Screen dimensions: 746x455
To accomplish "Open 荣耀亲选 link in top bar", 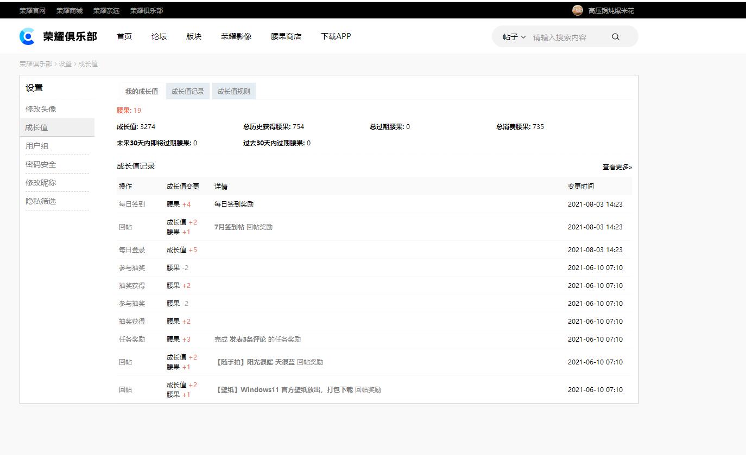I will point(106,10).
